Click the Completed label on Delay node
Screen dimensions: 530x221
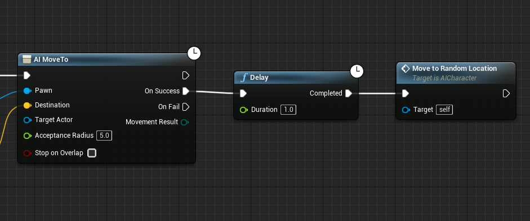click(x=326, y=93)
